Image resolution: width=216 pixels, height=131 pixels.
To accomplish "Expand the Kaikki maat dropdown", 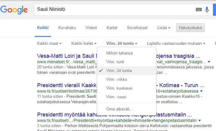I will (x=49, y=44).
